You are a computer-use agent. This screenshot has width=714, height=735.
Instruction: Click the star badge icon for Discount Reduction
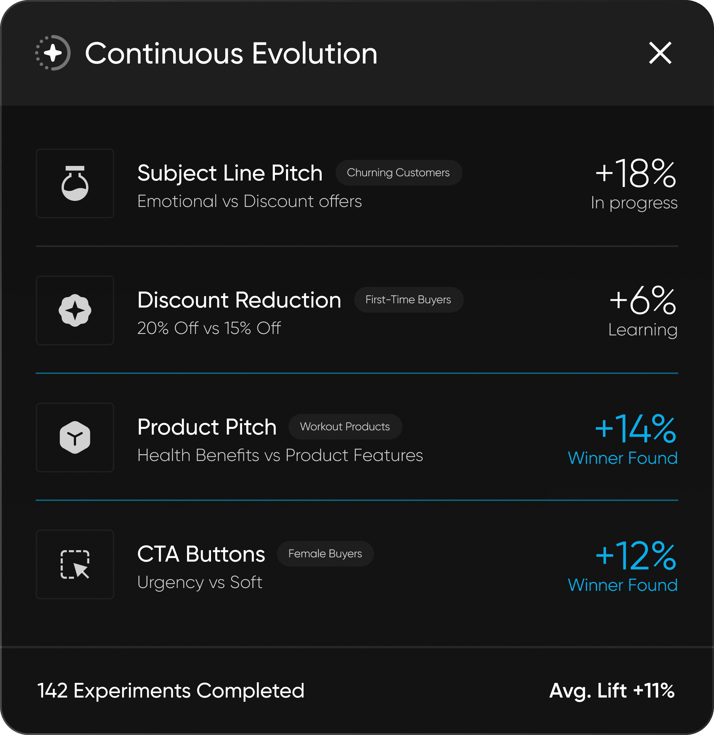coord(75,310)
